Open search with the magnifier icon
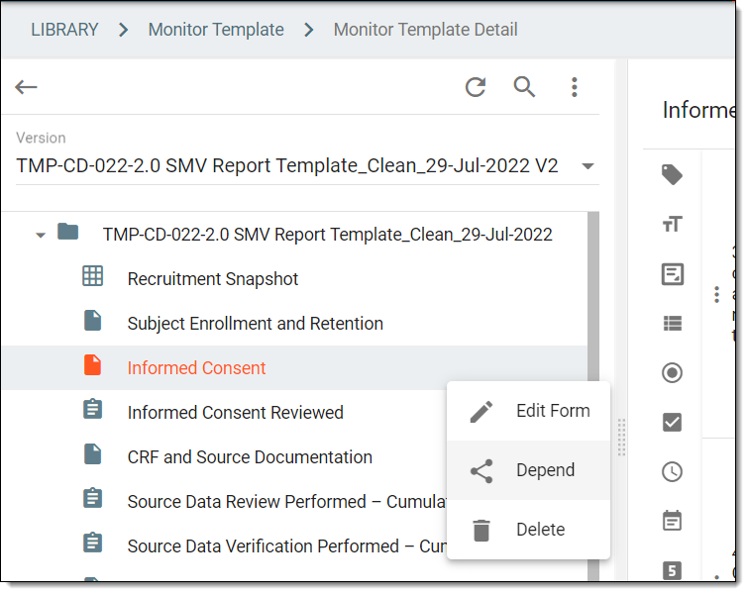 click(524, 87)
